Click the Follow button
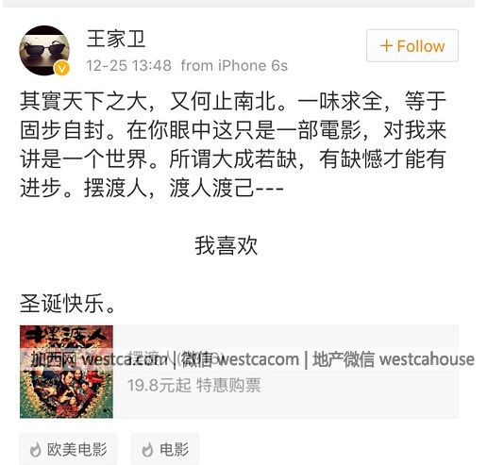 412,45
